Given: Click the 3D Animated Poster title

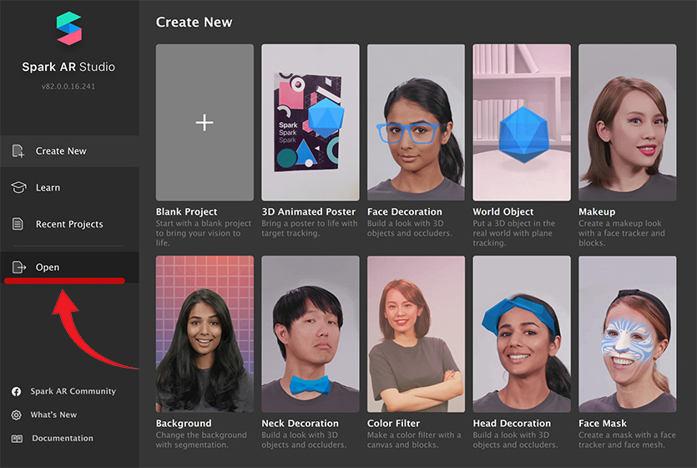Looking at the screenshot, I should (x=309, y=211).
